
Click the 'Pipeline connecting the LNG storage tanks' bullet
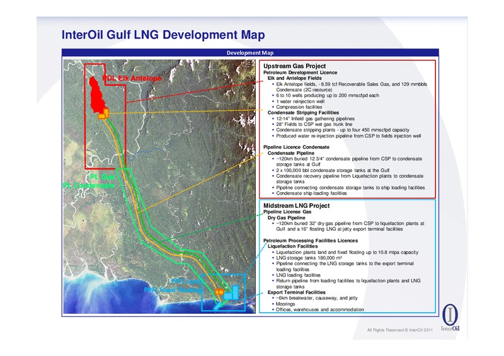pos(343,267)
